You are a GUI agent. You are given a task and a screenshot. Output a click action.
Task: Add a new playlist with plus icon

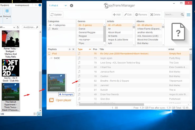tap(70, 49)
